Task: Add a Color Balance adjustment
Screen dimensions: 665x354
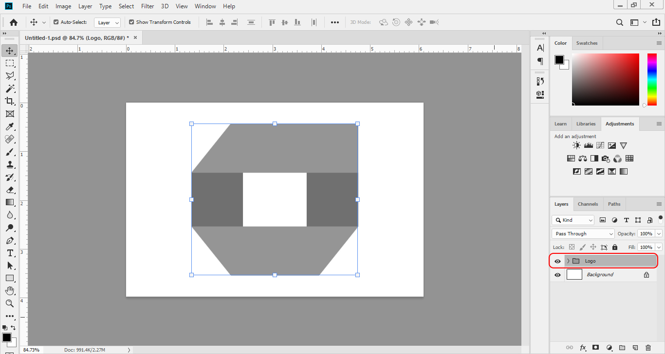Action: (583, 159)
